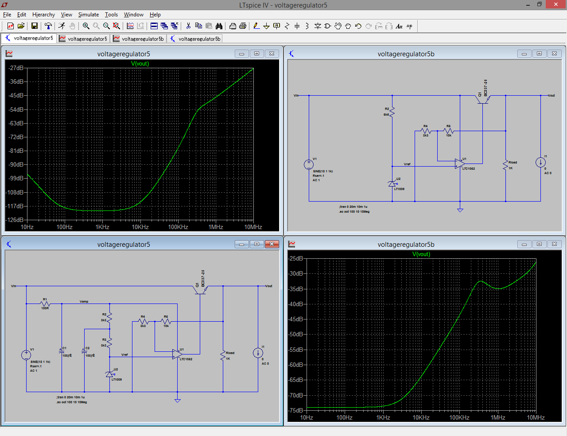Print using the printer icon
Viewport: 567px width, 436px height.
(243, 26)
